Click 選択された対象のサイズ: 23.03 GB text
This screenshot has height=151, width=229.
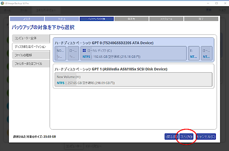point(35,137)
